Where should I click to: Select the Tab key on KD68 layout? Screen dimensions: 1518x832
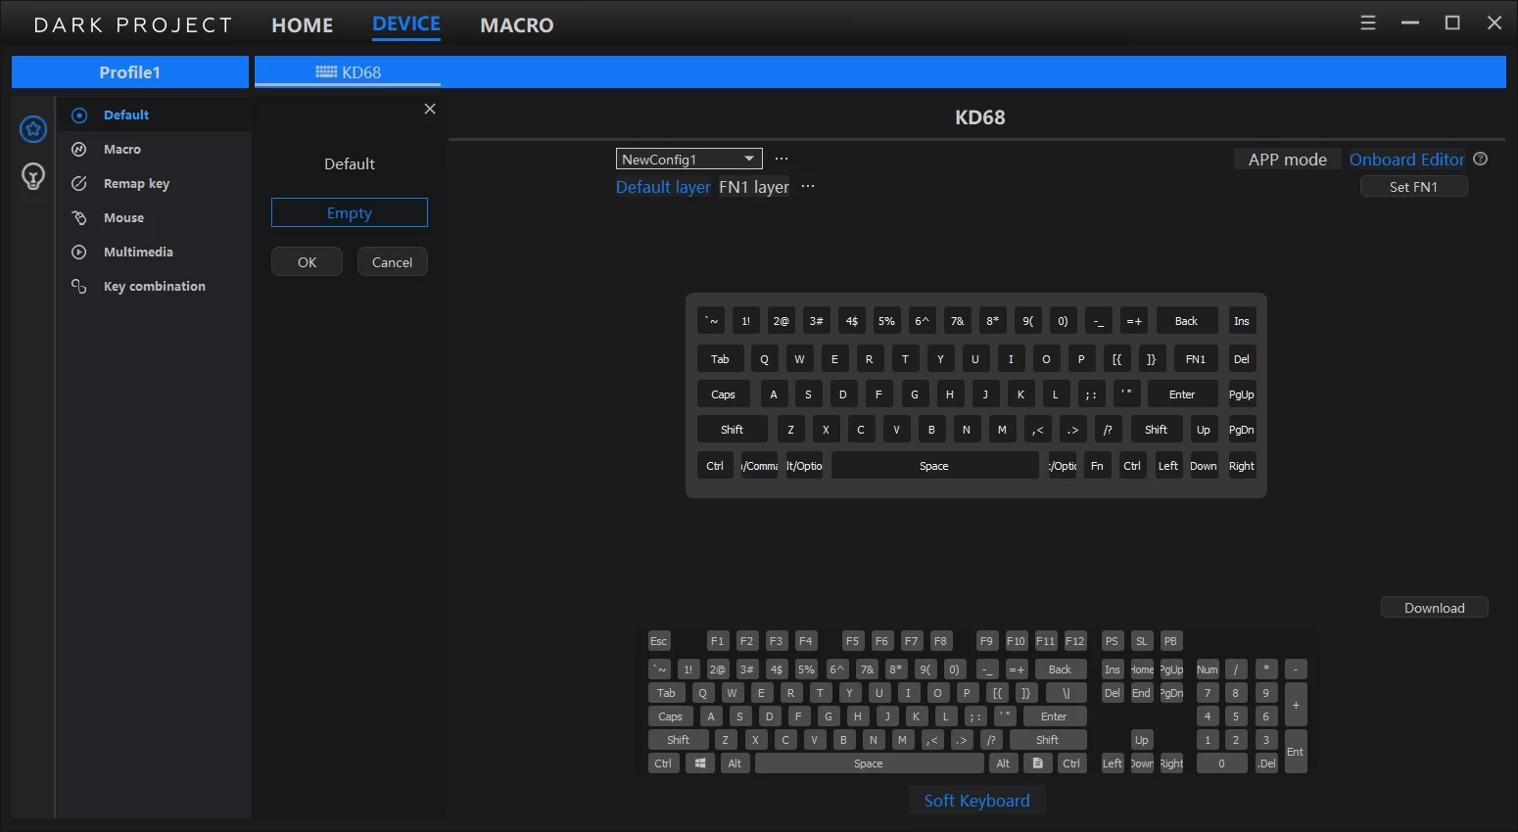pos(721,359)
